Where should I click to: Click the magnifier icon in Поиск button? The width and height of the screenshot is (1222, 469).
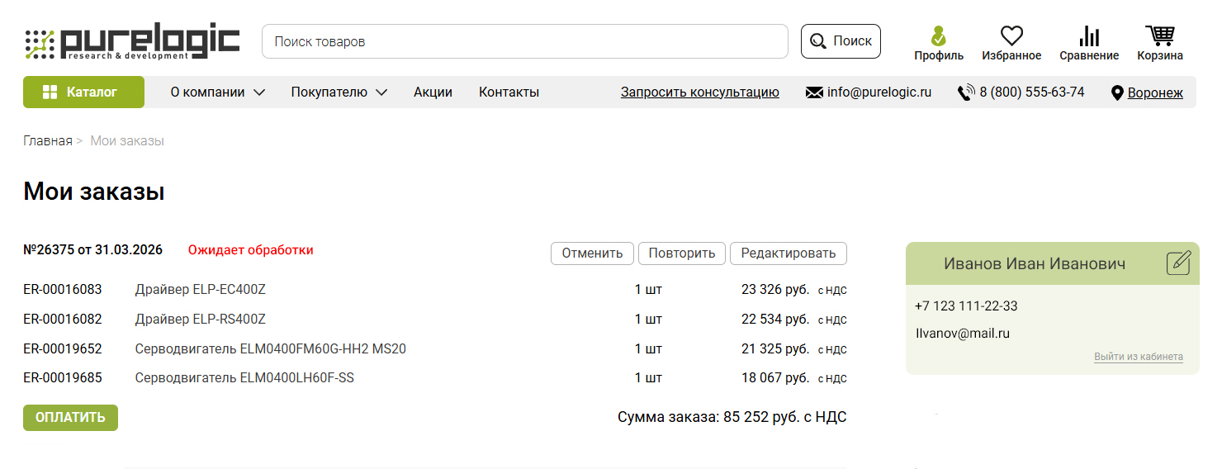[818, 41]
